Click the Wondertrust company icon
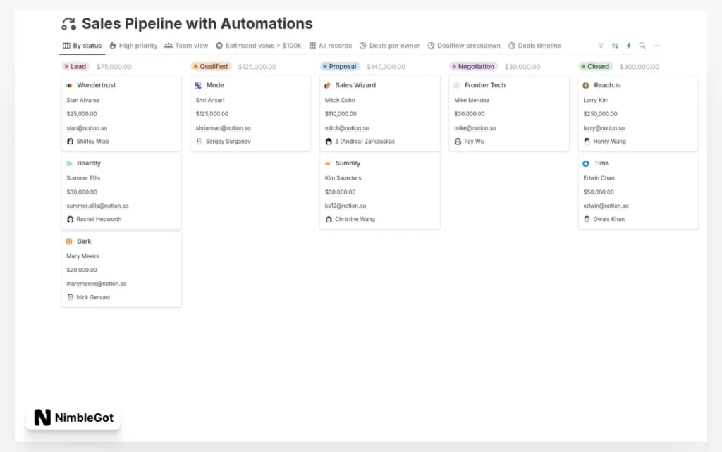722x452 pixels. [x=69, y=85]
